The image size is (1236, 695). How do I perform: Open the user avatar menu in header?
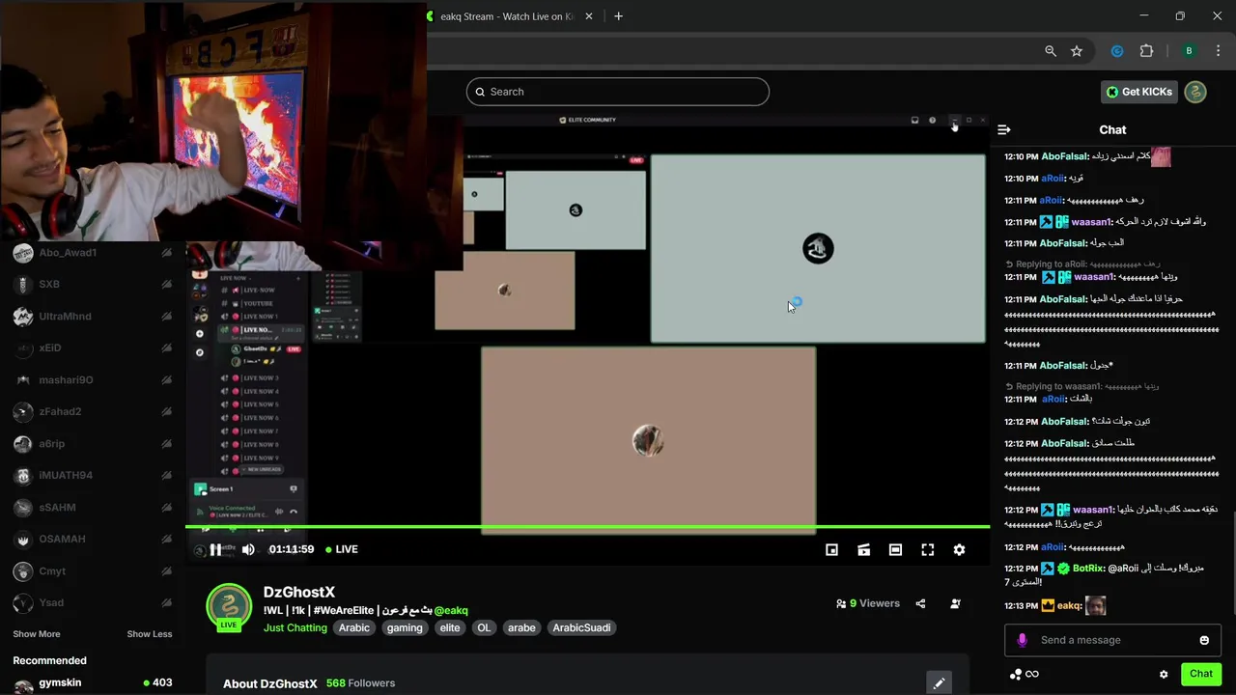click(x=1195, y=92)
